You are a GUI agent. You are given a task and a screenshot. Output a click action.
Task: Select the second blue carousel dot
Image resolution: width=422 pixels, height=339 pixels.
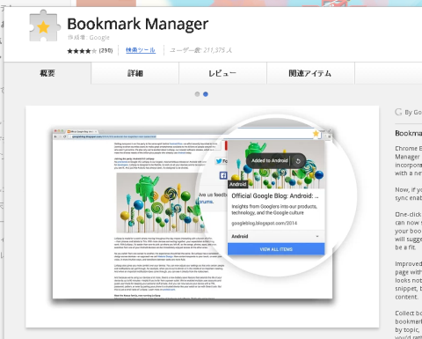(206, 94)
